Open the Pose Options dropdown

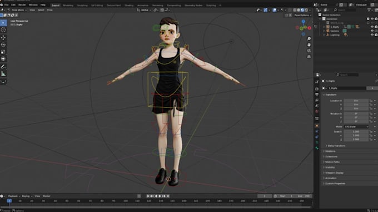point(302,15)
